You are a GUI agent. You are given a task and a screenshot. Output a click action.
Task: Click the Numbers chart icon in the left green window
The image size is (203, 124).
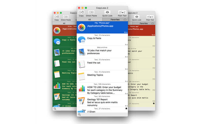pos(57,85)
